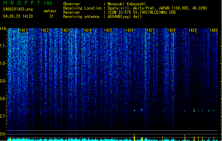Viewport: 222px width, 141px height.
Task: Click the 0.9 kHz axis tick label
Action: click(3, 81)
